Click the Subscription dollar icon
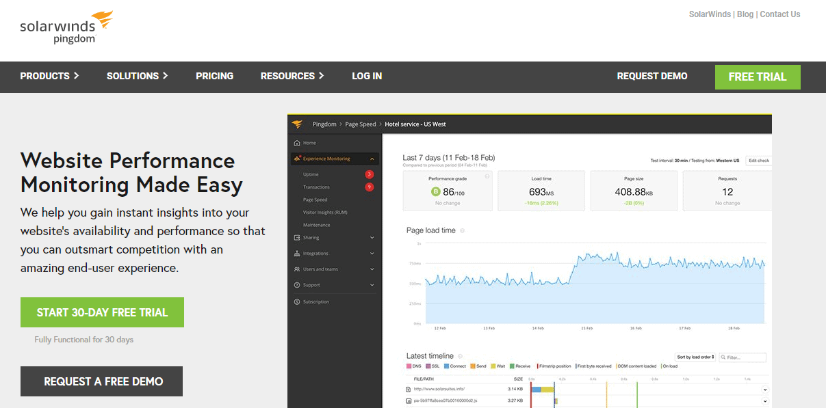Image resolution: width=826 pixels, height=408 pixels. click(x=297, y=301)
